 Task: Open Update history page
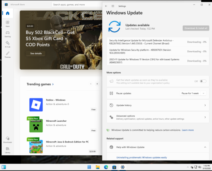pyautogui.click(x=158, y=105)
